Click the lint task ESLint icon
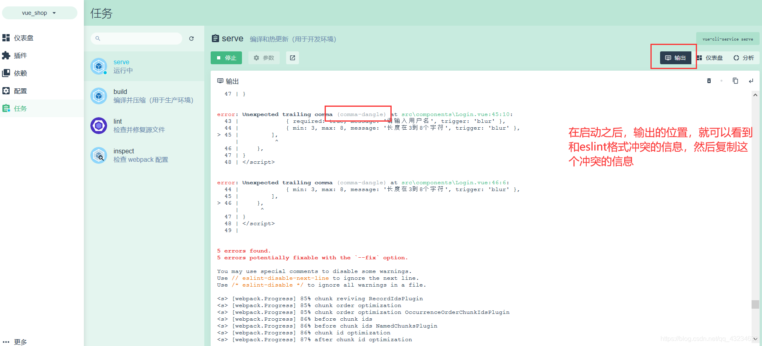 [x=99, y=126]
